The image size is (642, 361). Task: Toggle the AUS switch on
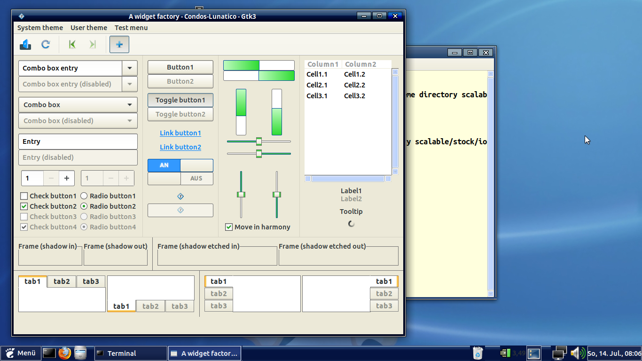click(x=180, y=179)
